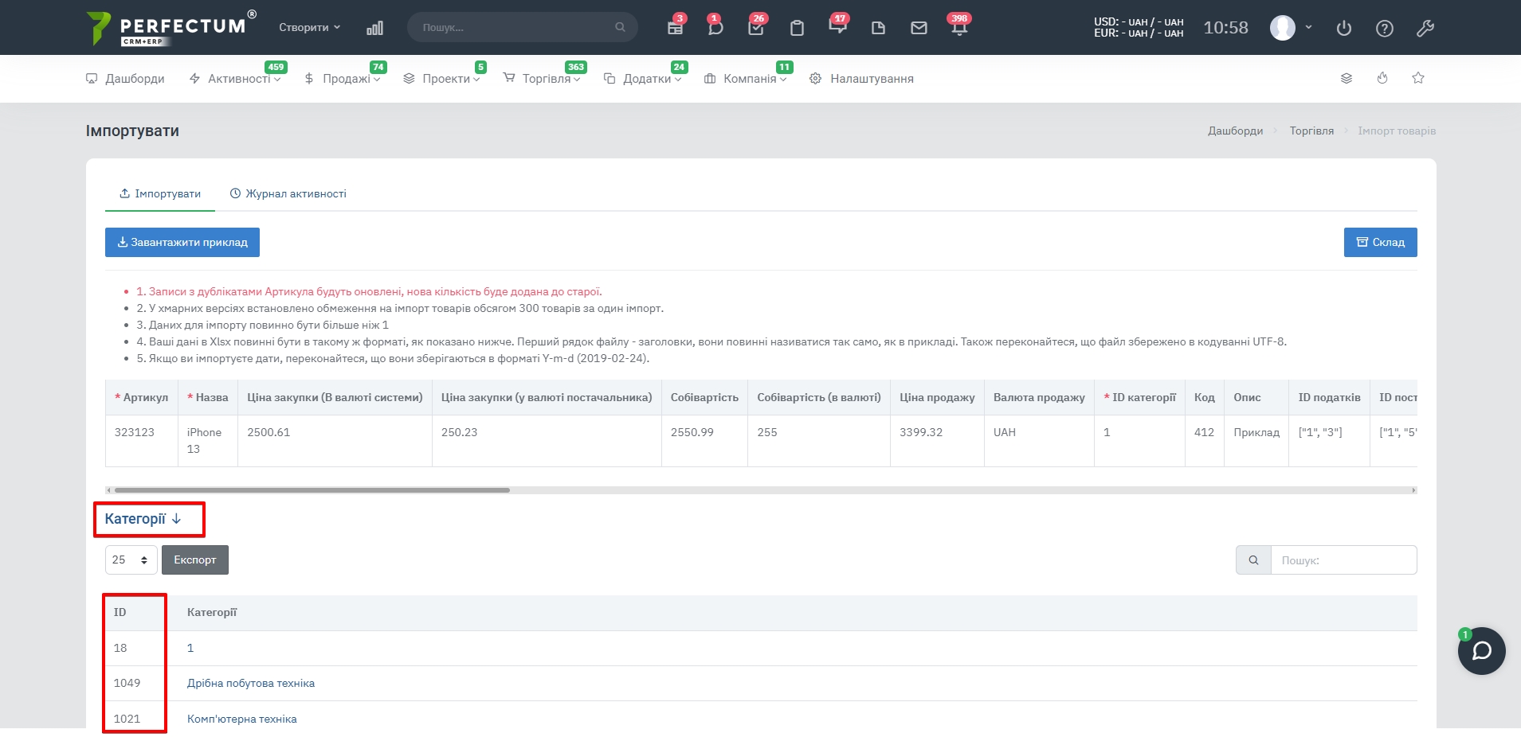Open the help question mark icon
Viewport: 1521px width, 737px height.
(x=1385, y=29)
